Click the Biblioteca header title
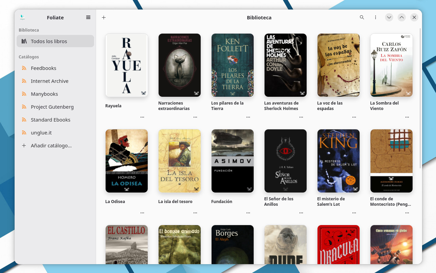Viewport: 436px width, 273px height. pos(259,17)
